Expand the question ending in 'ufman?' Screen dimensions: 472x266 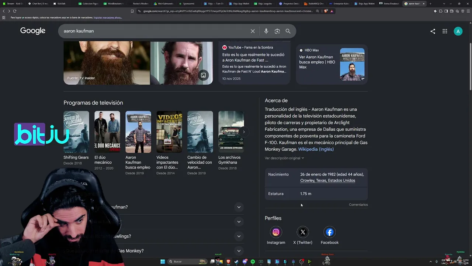239,207
